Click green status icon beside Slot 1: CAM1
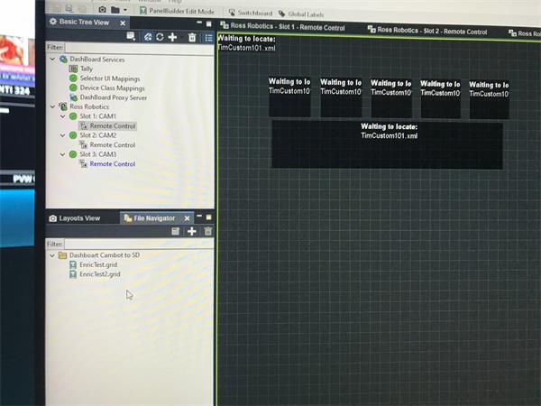This screenshot has height=406, width=541. coord(73,116)
